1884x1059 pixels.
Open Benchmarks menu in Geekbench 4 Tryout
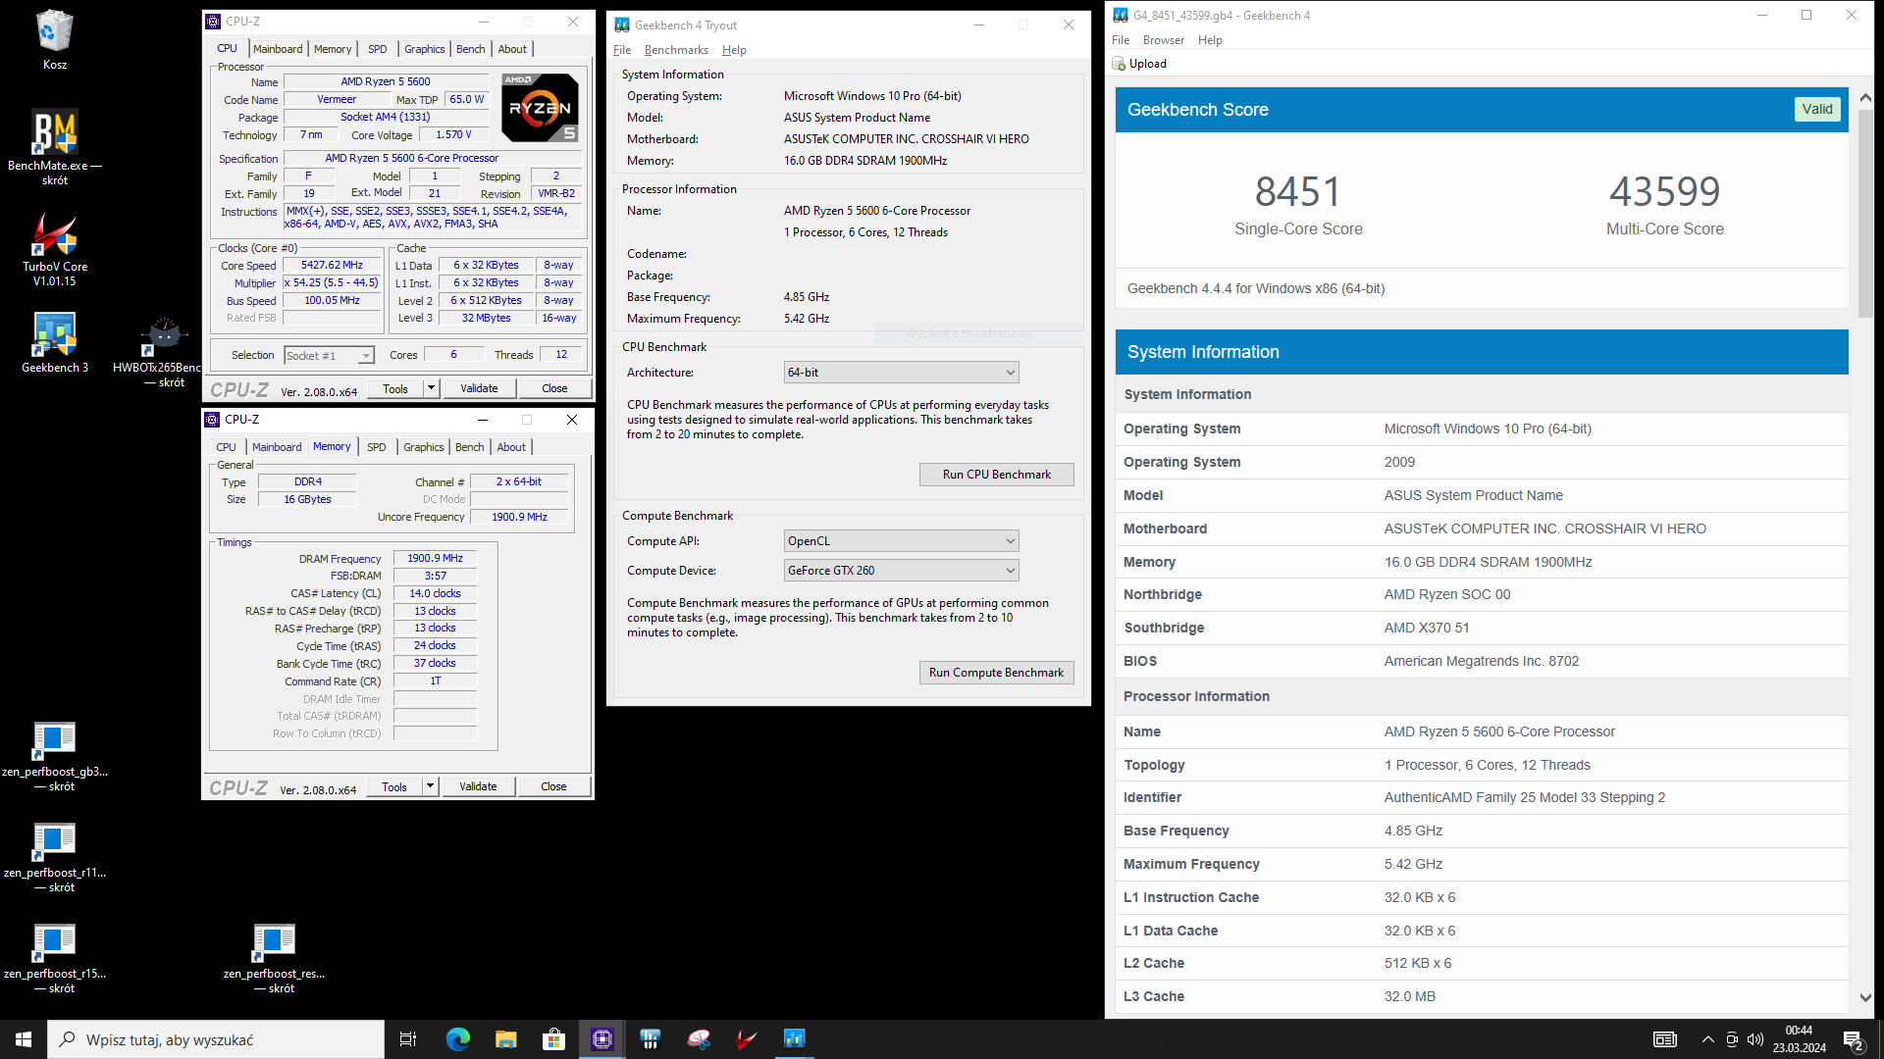(x=676, y=50)
